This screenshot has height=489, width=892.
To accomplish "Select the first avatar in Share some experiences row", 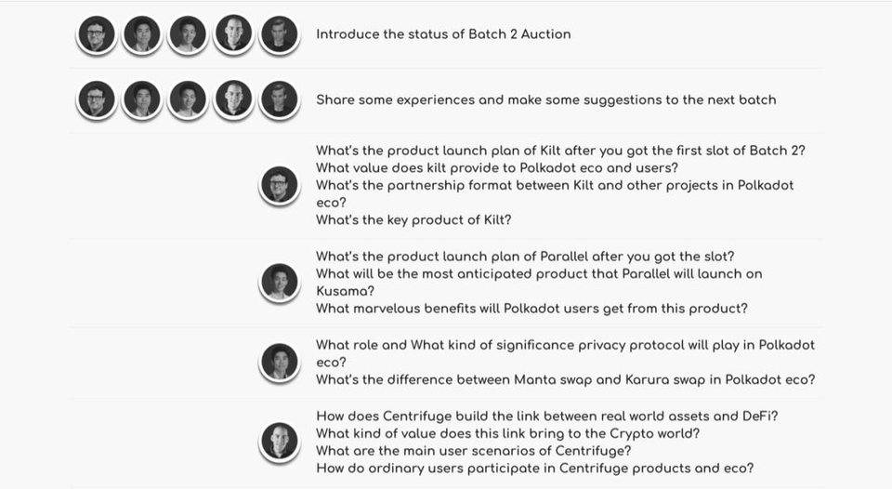I will point(96,99).
